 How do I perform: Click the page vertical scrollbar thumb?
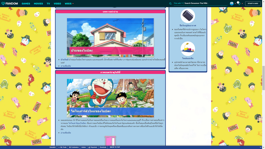click(x=264, y=78)
